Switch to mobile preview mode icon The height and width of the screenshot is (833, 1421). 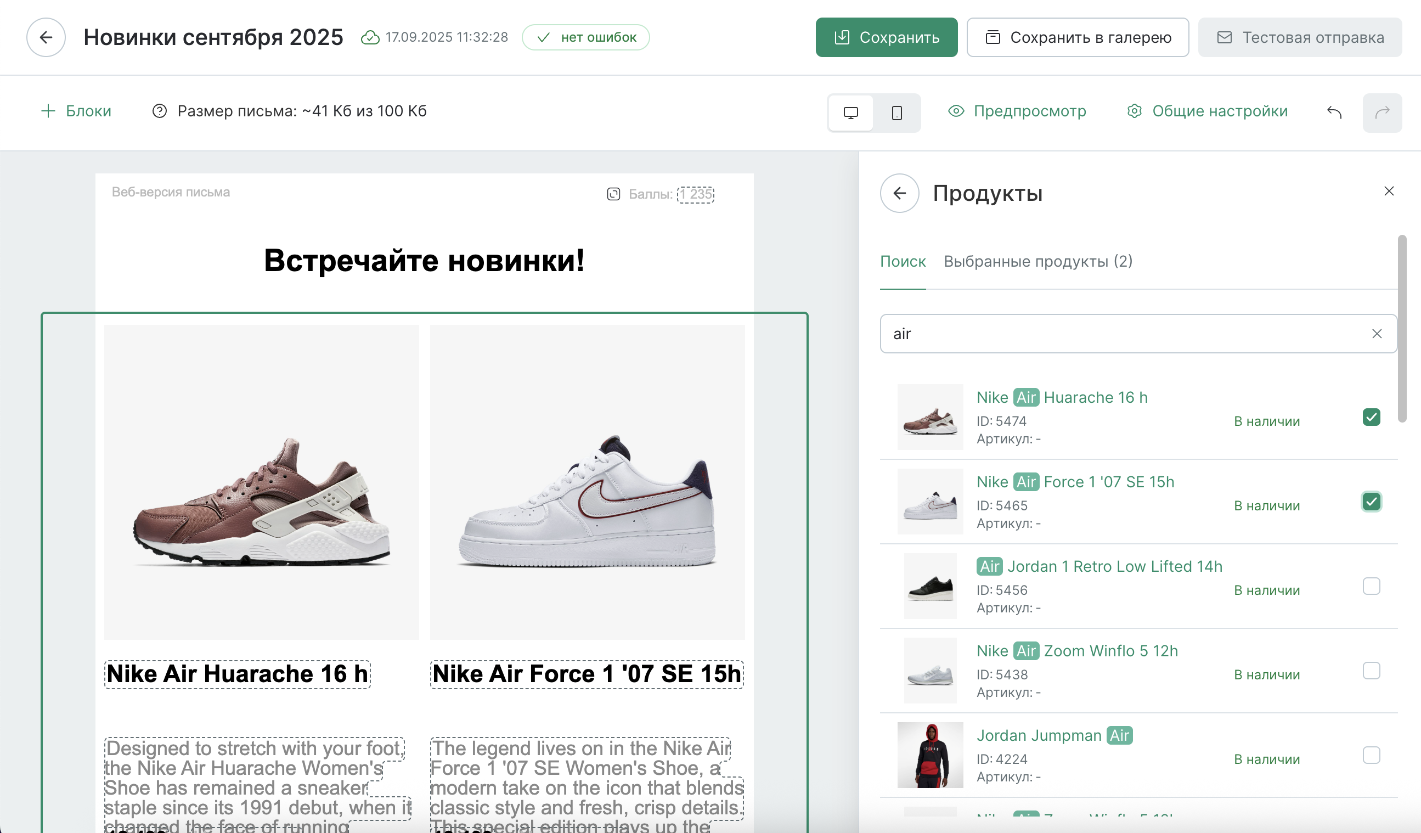click(896, 113)
